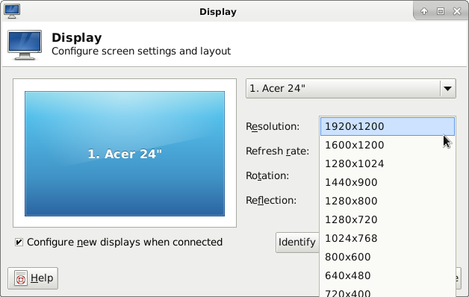Choose the 1280x1024 resolution option
This screenshot has height=297, width=469.
(x=388, y=163)
